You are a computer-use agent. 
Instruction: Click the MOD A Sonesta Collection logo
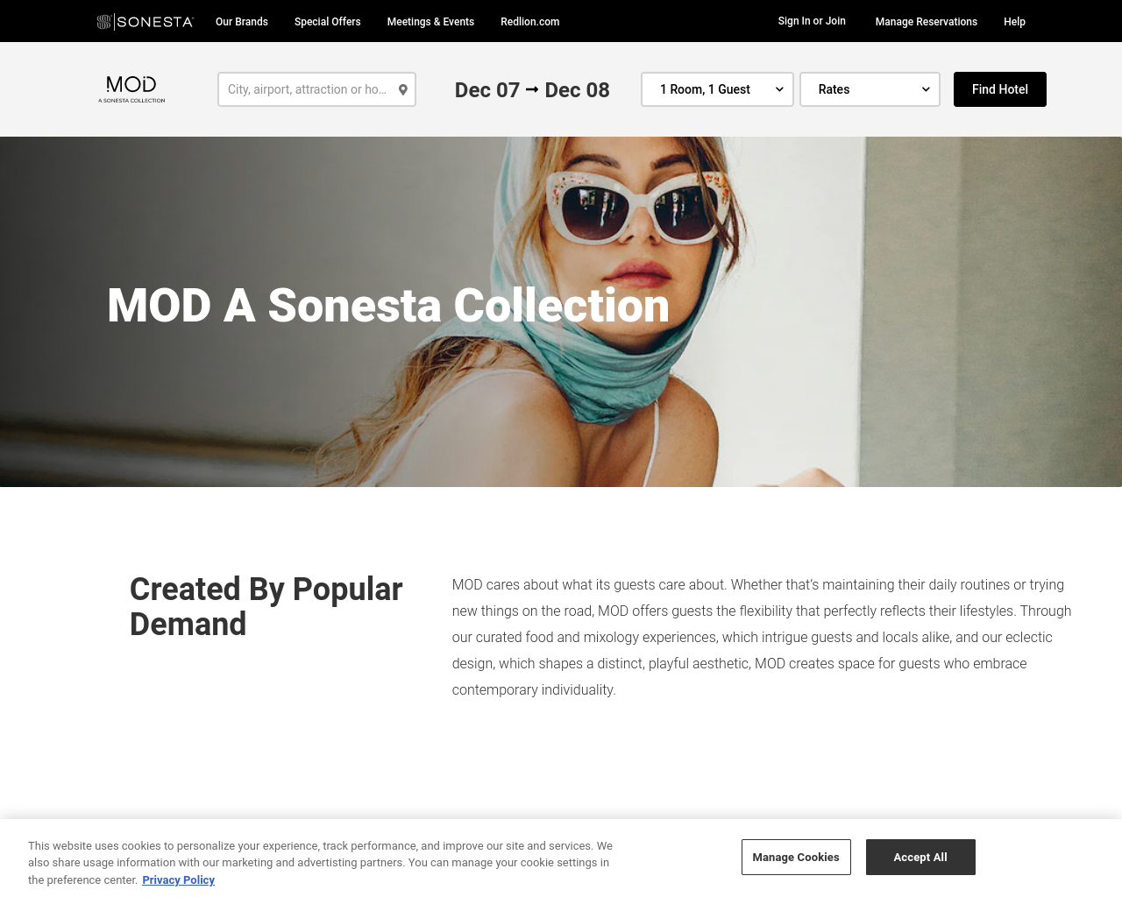(x=131, y=89)
